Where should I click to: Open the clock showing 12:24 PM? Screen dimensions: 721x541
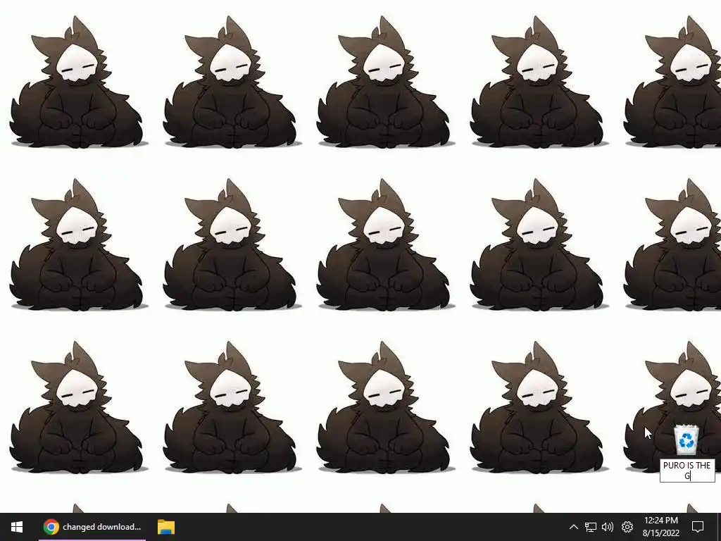(660, 527)
